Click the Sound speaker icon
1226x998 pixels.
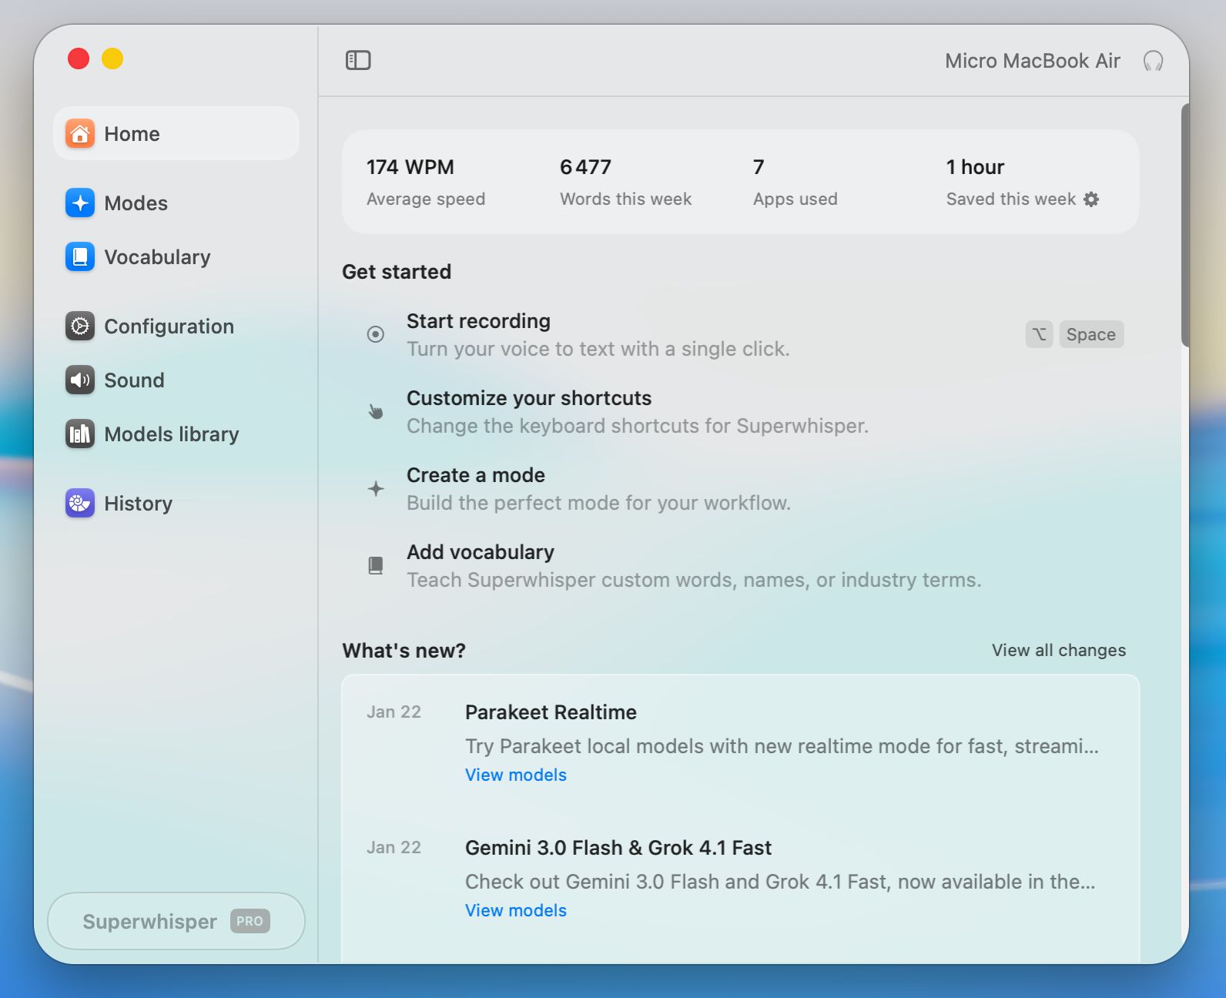coord(80,380)
